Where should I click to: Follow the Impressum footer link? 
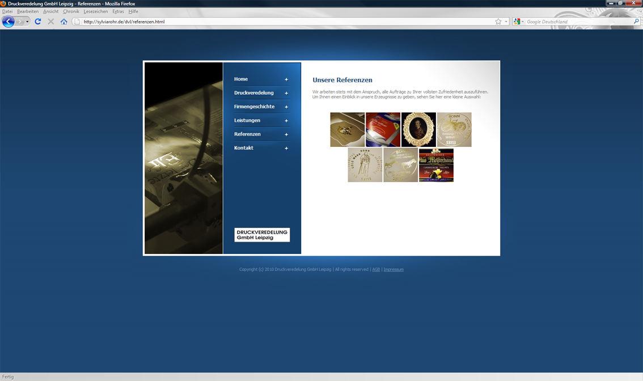click(x=394, y=269)
